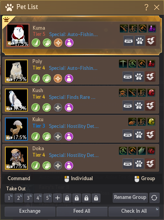Viewport: 164px width, 220px height.
Task: Toggle Poly's green cat follow icon
Action: click(35, 78)
